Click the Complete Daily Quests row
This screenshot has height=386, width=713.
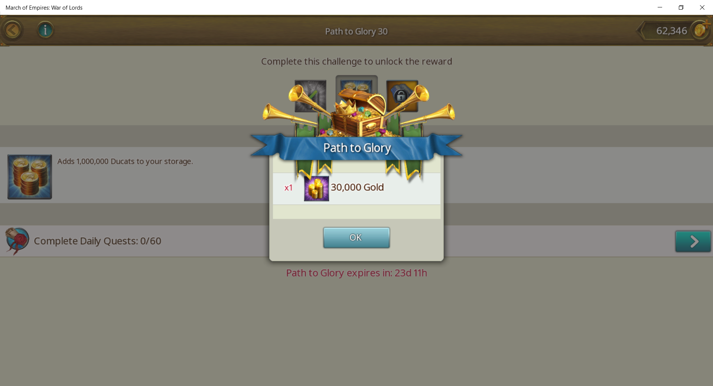click(356, 241)
